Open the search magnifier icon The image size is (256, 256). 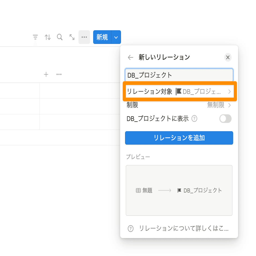click(60, 37)
